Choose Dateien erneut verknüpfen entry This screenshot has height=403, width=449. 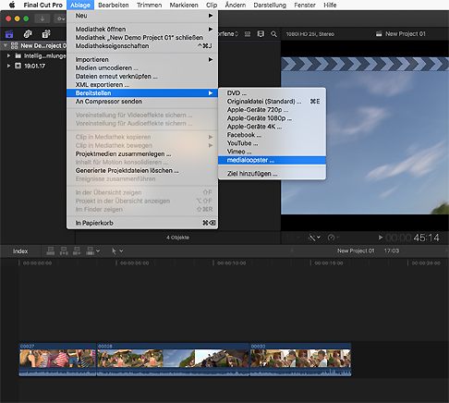[142, 76]
